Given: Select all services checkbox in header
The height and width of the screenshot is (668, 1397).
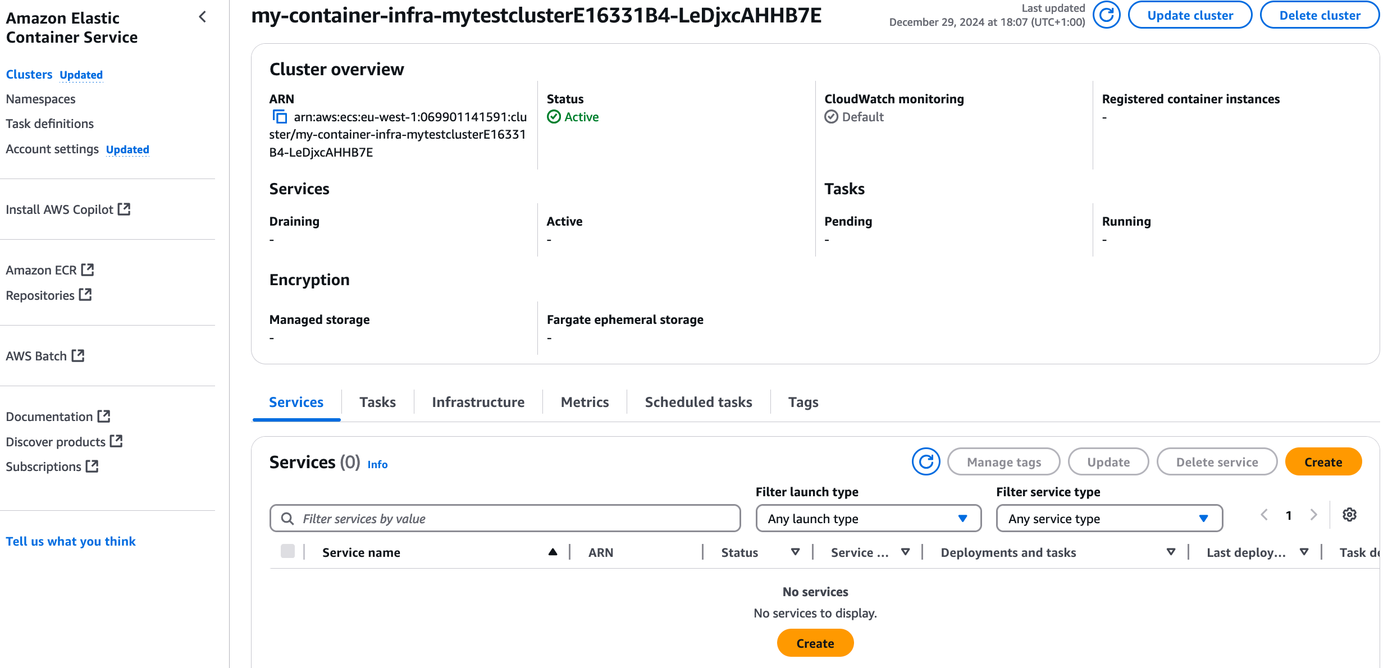Looking at the screenshot, I should tap(287, 551).
